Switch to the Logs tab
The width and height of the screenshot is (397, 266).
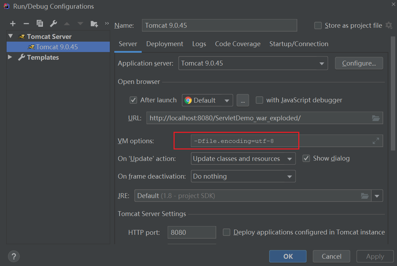click(x=199, y=44)
